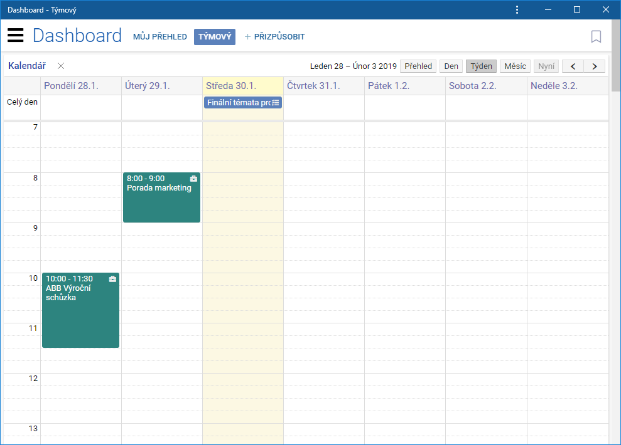The width and height of the screenshot is (621, 445).
Task: Open the hamburger main menu
Action: pyautogui.click(x=16, y=35)
